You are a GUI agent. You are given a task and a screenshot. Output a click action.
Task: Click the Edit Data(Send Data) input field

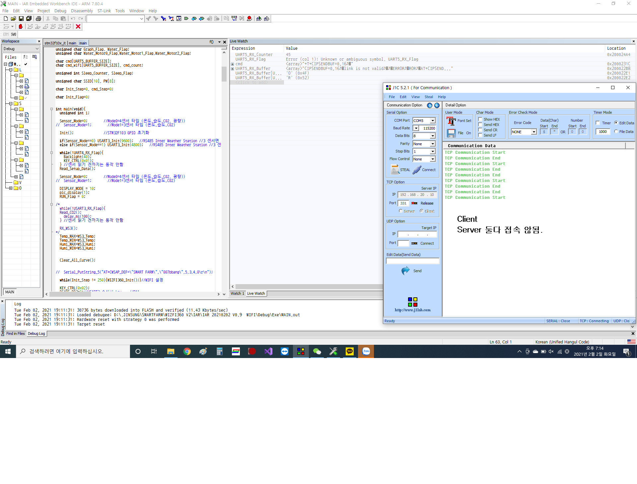point(413,261)
